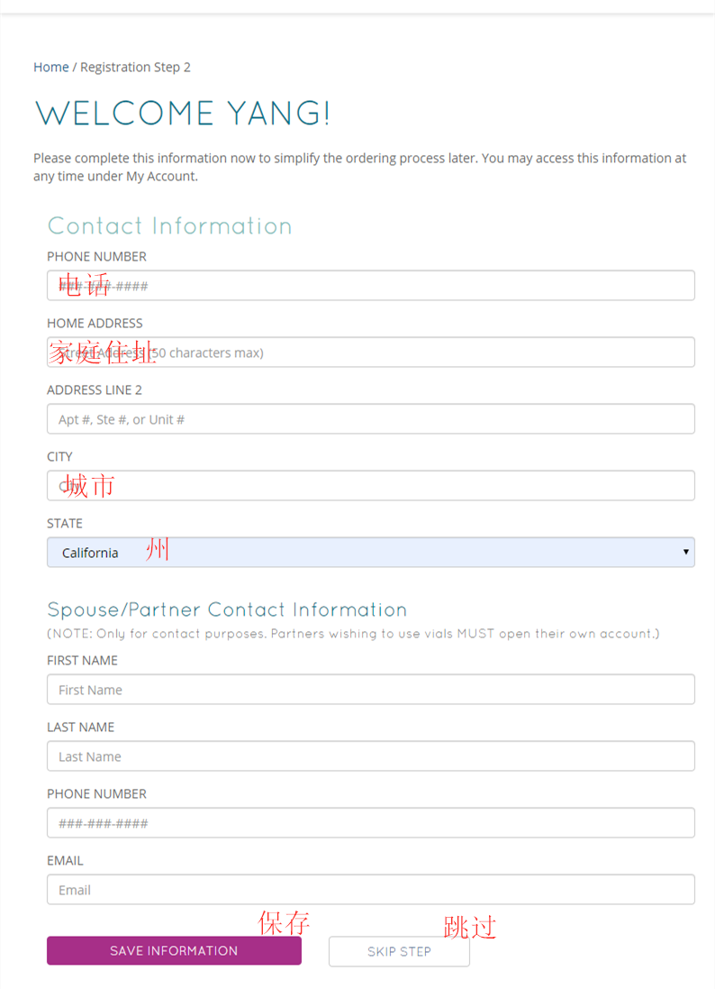
Task: Click the spouse Last Name input
Action: click(370, 756)
